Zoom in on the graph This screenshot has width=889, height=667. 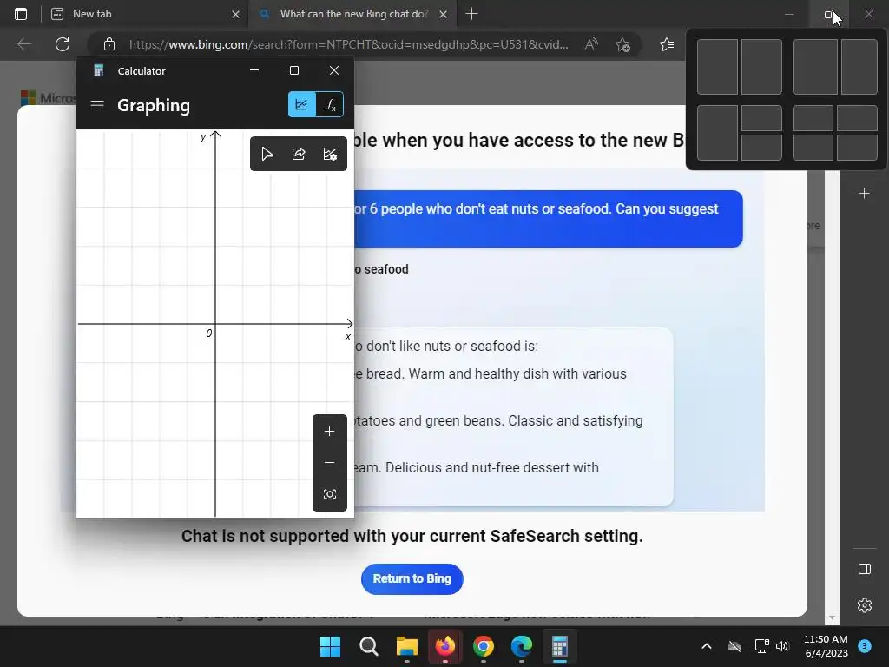[329, 432]
